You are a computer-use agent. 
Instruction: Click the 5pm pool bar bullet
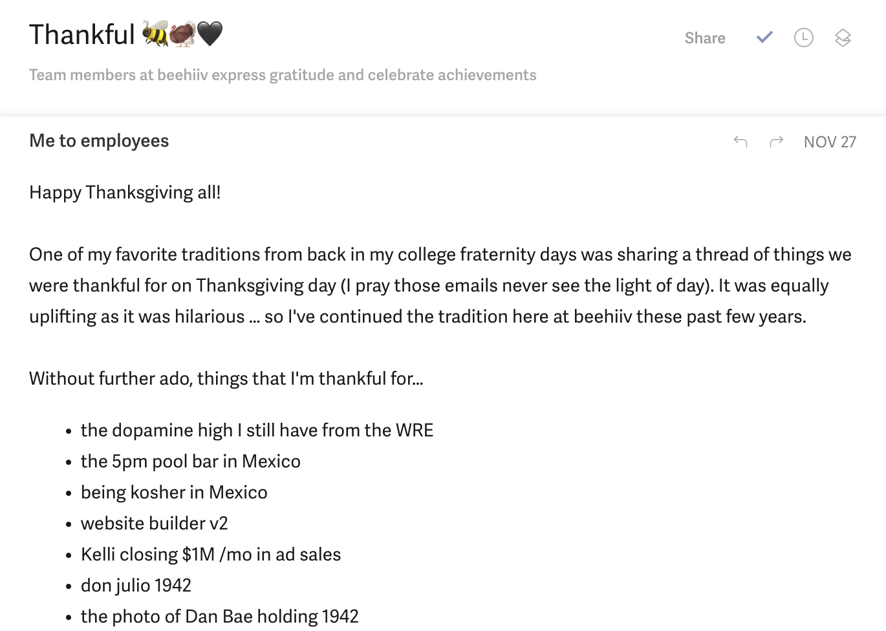tap(191, 461)
